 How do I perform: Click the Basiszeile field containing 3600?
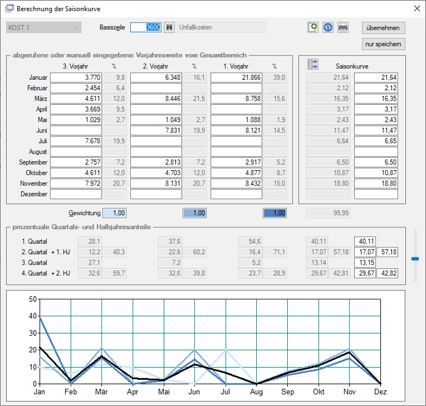pyautogui.click(x=146, y=27)
